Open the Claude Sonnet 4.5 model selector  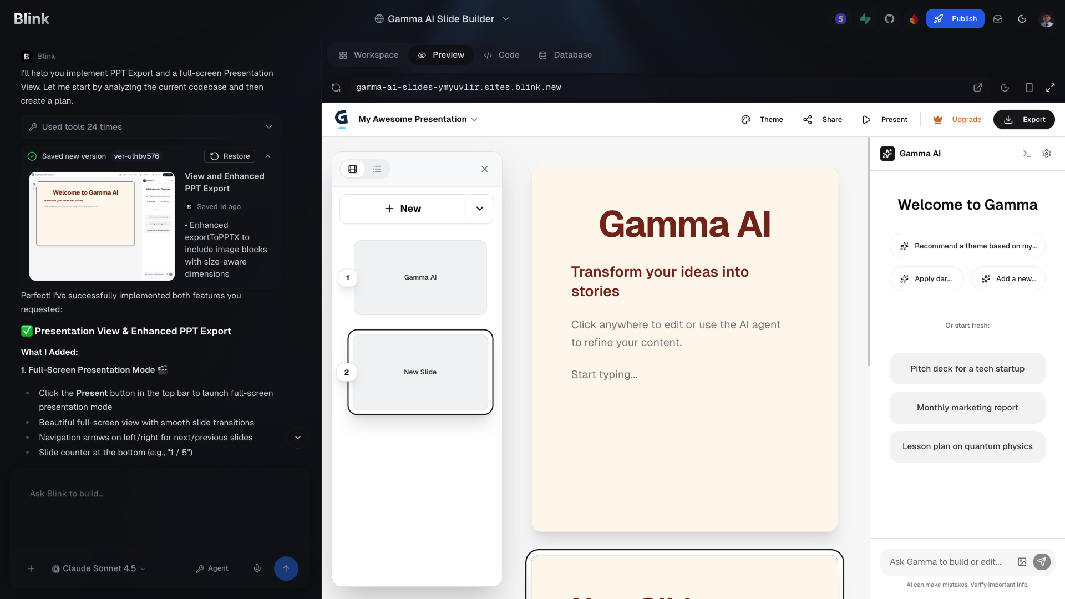98,568
